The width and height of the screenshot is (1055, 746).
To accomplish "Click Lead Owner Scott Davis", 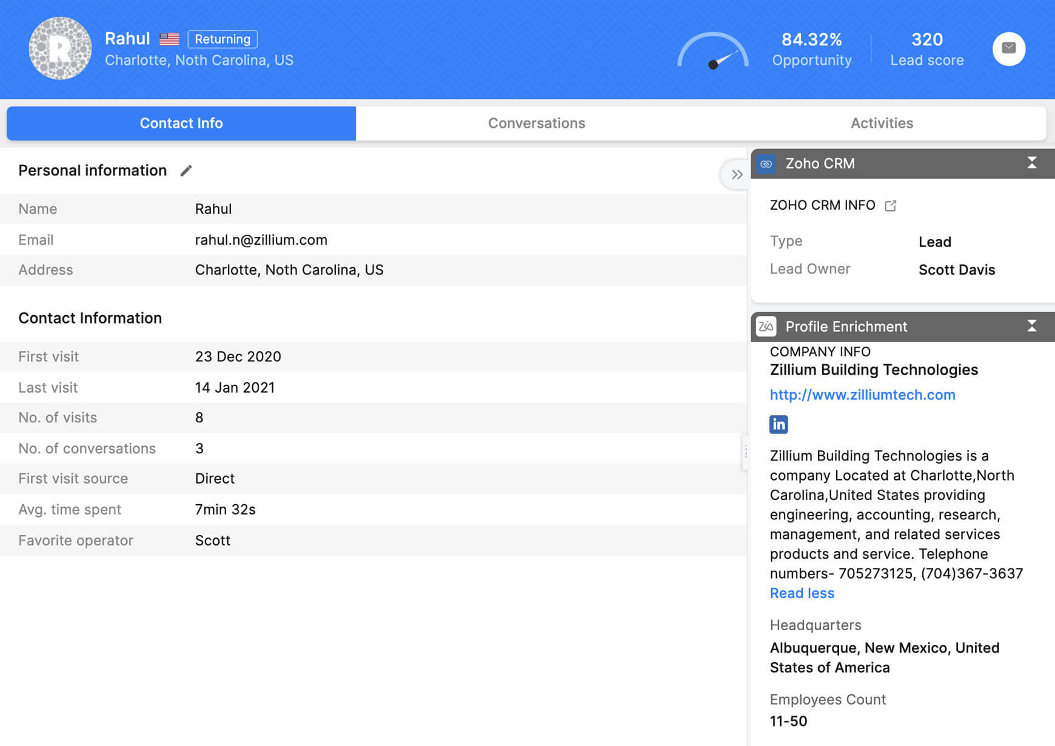I will pyautogui.click(x=957, y=270).
